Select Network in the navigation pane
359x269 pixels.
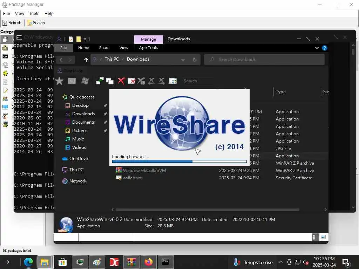[75, 181]
